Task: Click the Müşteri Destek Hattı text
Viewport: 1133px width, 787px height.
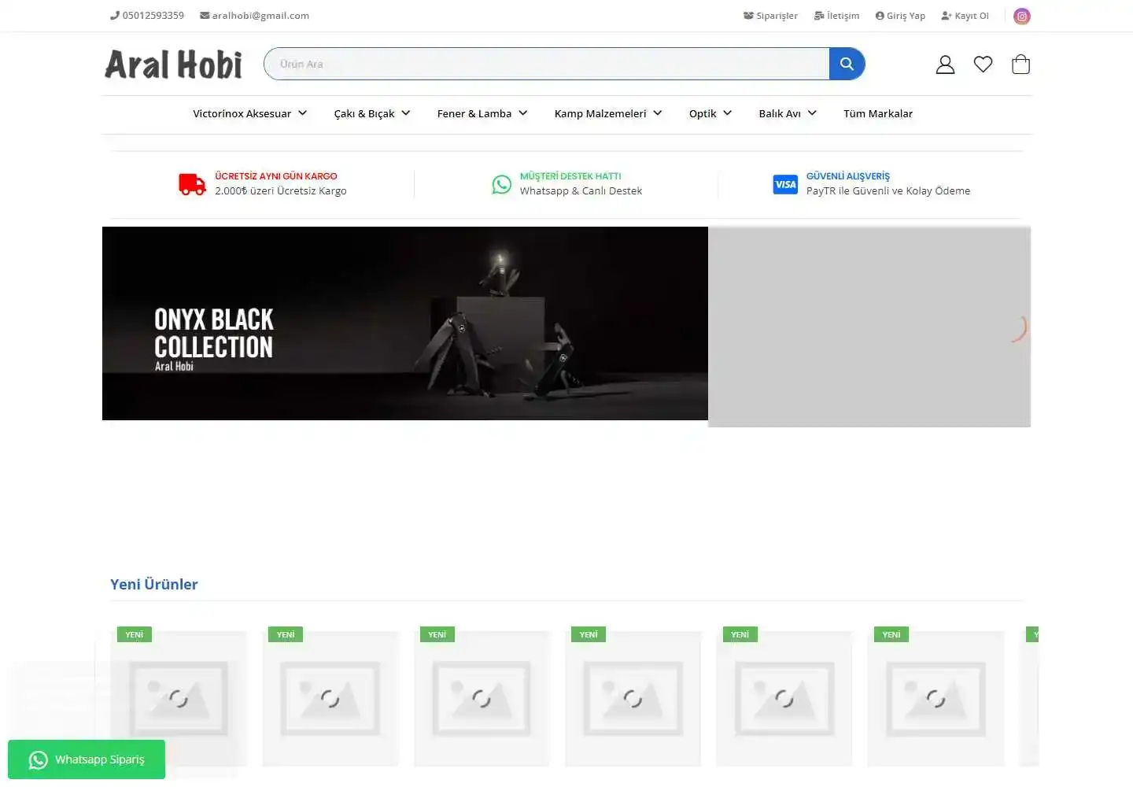Action: click(570, 176)
